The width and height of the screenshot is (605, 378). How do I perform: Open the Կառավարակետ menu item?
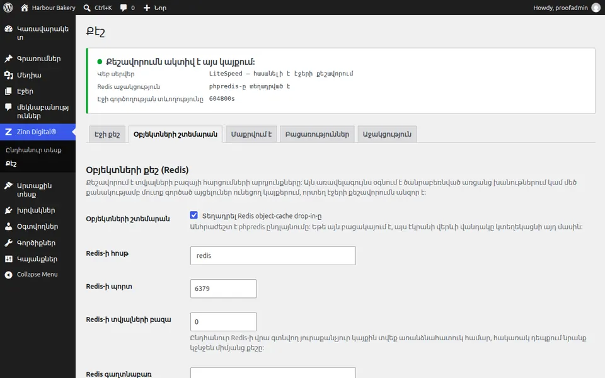[x=38, y=33]
